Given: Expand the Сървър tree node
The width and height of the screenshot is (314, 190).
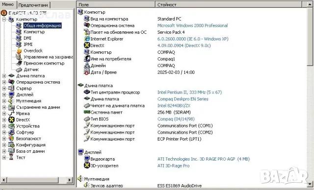Looking at the screenshot, I should (x=4, y=88).
